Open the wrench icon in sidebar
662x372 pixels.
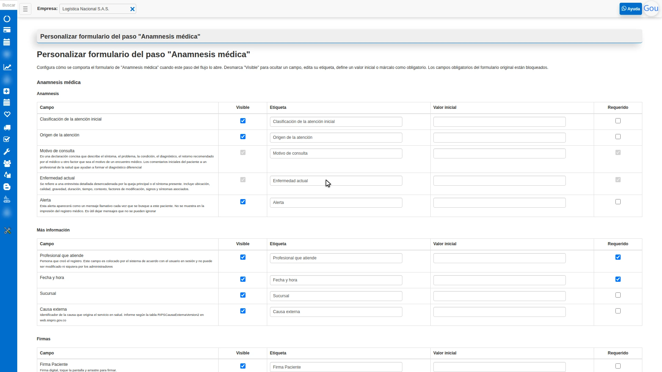tap(7, 152)
